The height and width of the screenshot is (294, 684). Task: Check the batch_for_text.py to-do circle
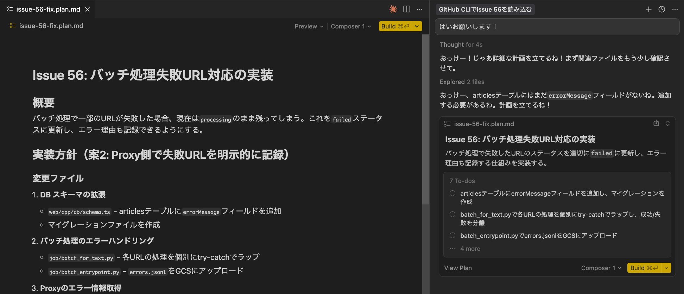(x=452, y=214)
